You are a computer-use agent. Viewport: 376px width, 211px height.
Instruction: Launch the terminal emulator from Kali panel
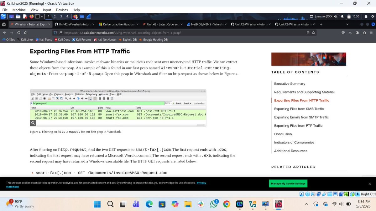point(37,16)
